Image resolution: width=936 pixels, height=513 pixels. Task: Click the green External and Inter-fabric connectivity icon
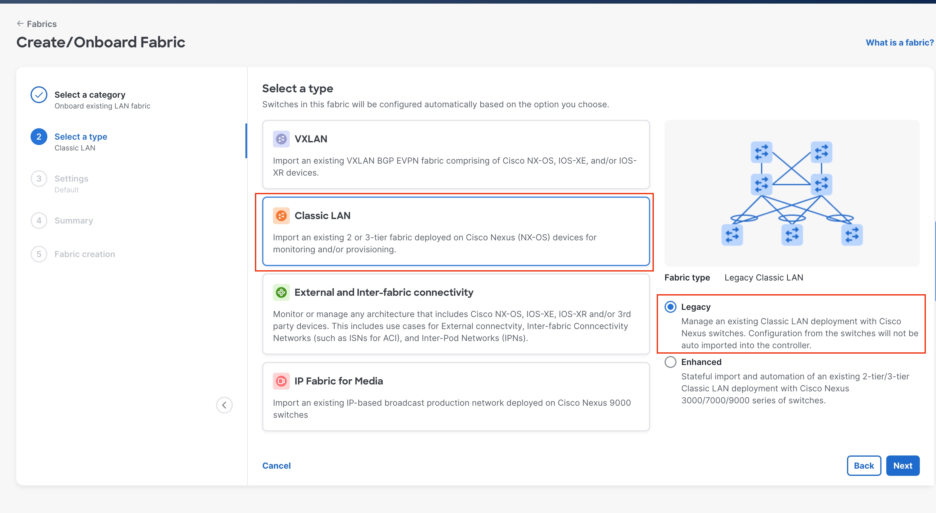tap(281, 292)
